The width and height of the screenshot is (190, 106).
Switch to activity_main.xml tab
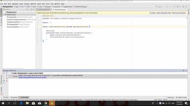[44, 9]
